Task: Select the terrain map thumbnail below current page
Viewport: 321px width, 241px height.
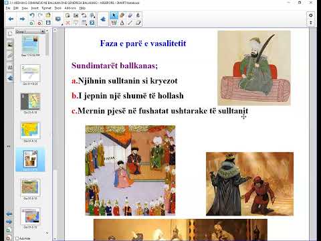Action: [30, 187]
